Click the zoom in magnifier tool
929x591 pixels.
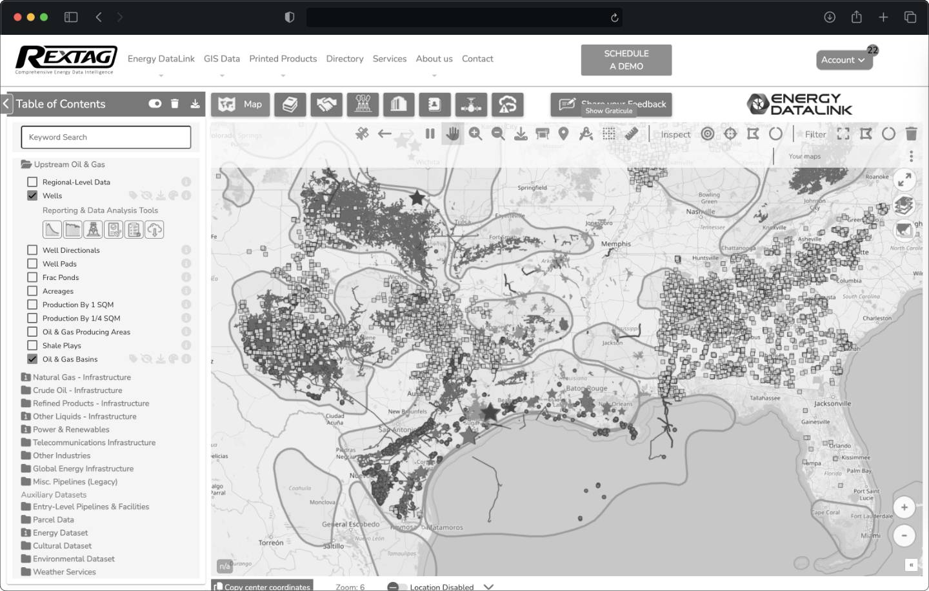point(475,134)
